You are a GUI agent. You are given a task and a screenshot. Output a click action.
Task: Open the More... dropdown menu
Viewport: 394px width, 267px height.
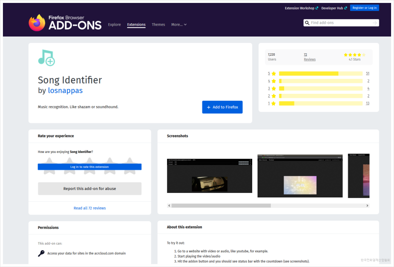pos(179,25)
